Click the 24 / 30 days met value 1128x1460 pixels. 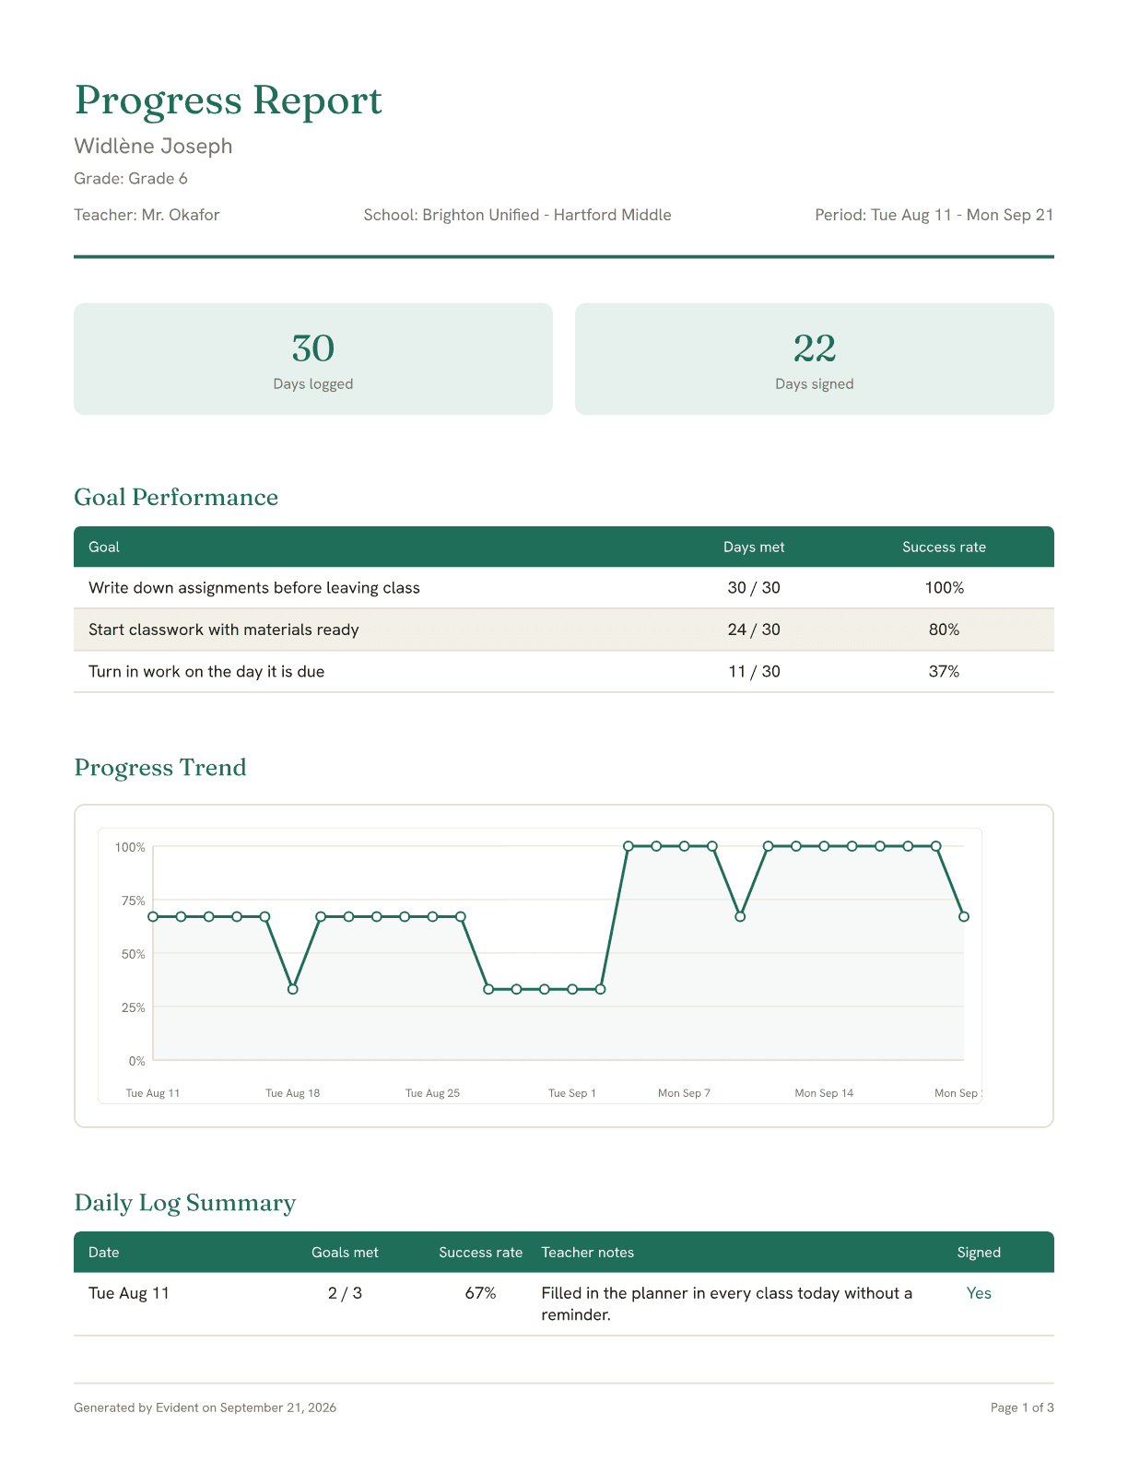(x=754, y=630)
